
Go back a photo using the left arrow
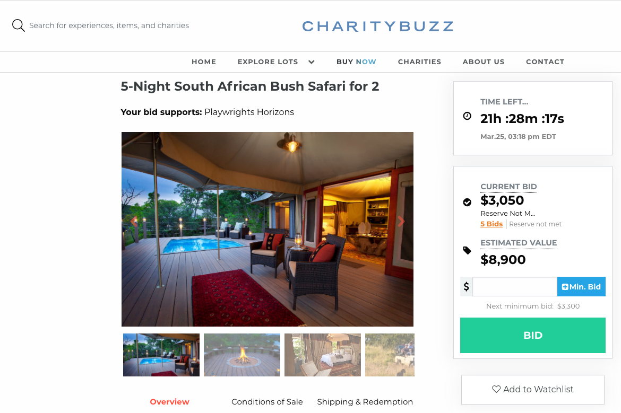tap(134, 222)
